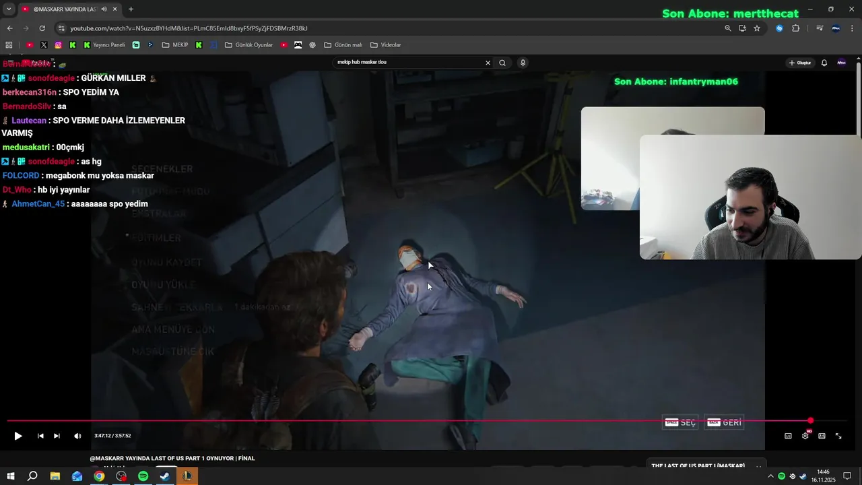Open media controls icon in Chrome toolbar
Screen dimensions: 862x485
point(820,28)
